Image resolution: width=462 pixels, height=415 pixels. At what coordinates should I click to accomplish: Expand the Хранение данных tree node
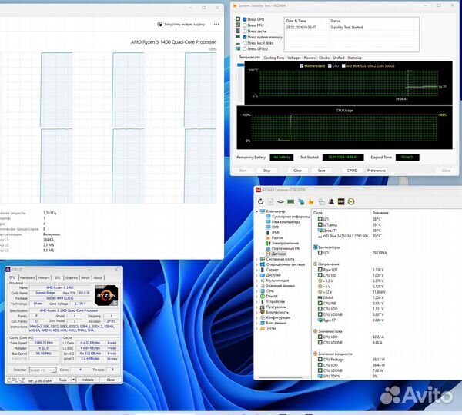coord(256,286)
